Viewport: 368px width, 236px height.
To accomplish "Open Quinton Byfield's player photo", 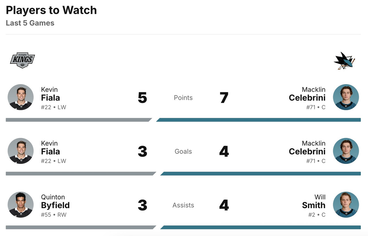I will (20, 205).
